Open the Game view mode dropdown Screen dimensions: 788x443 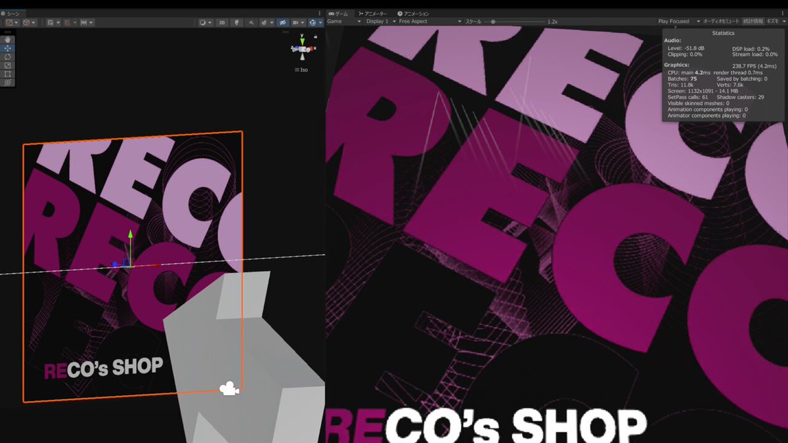(x=344, y=21)
